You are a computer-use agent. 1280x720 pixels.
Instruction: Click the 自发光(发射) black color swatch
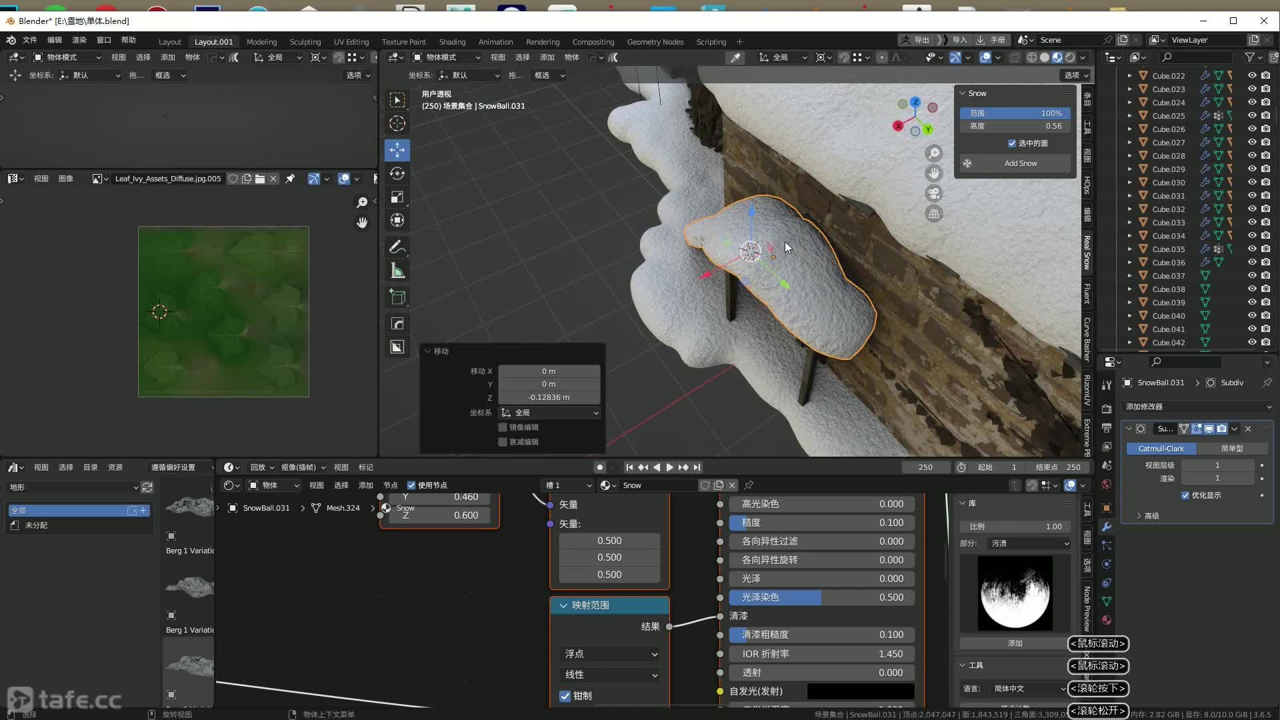coord(860,691)
